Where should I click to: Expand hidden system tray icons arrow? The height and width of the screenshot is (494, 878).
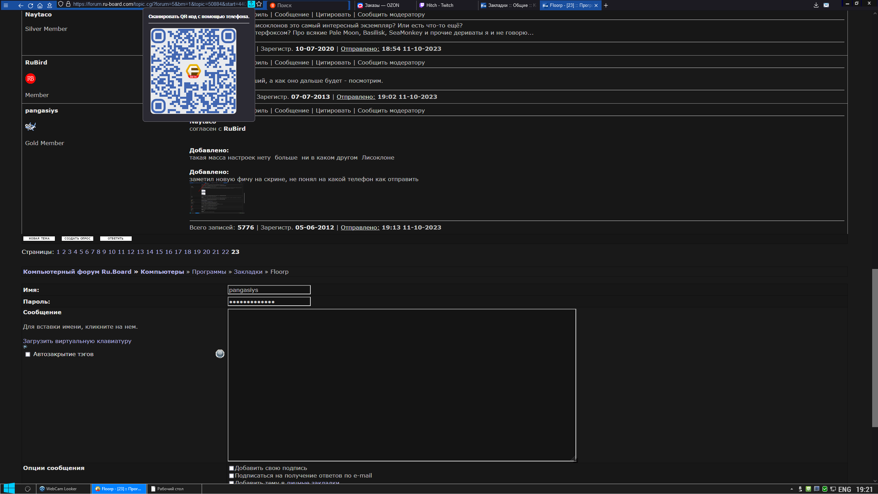[x=792, y=489]
